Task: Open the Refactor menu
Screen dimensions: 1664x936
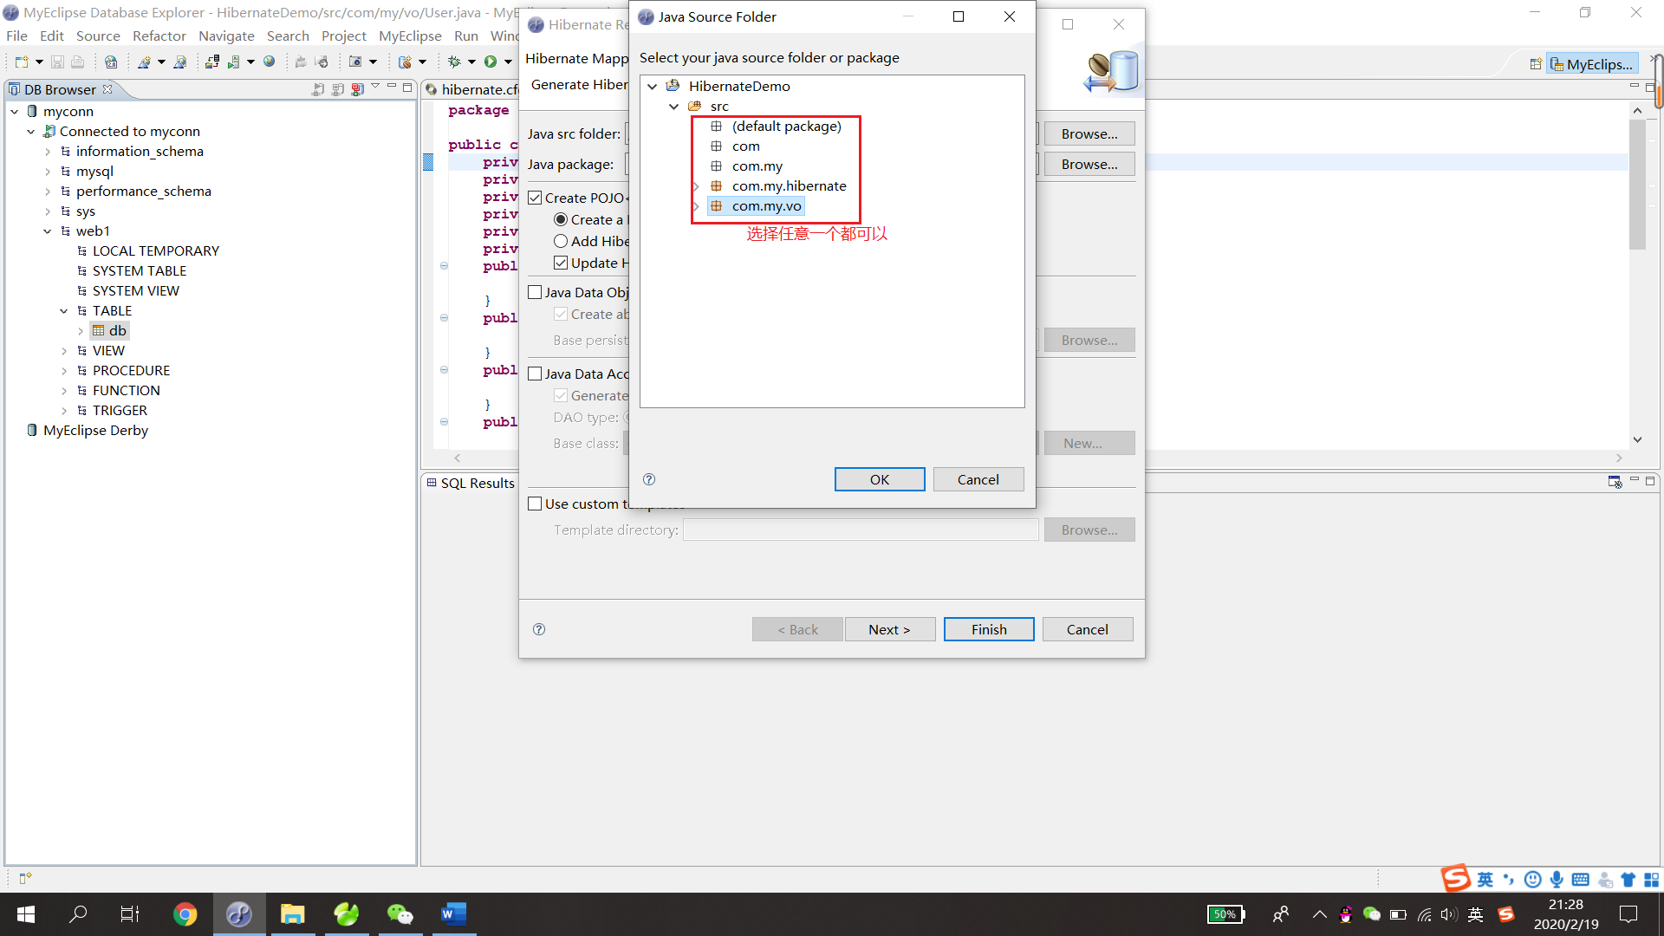Action: coord(159,36)
